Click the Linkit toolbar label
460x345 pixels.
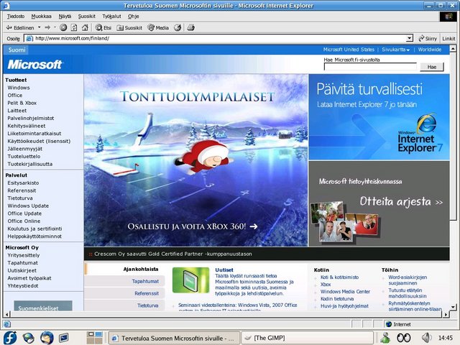tap(448, 38)
